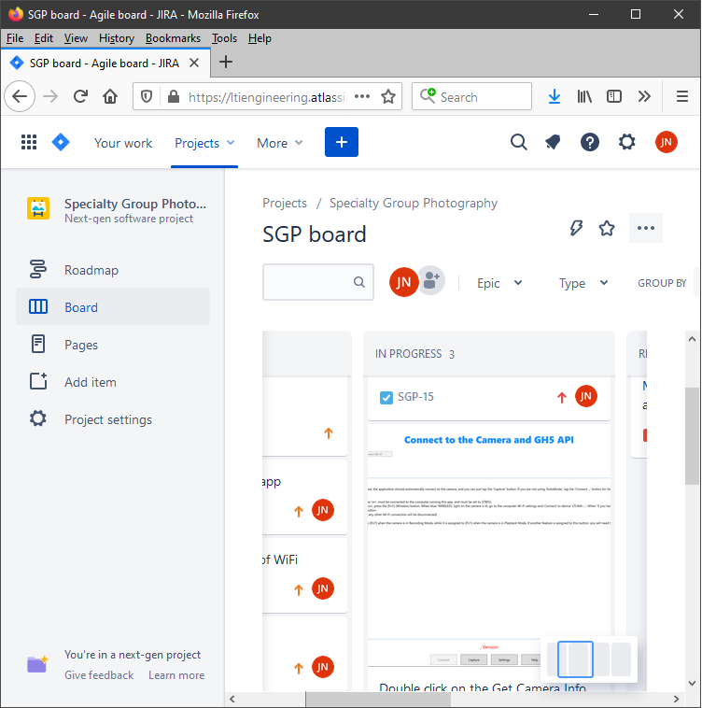Click the SGP-15 red priority arrow
Image resolution: width=702 pixels, height=708 pixels.
[561, 397]
